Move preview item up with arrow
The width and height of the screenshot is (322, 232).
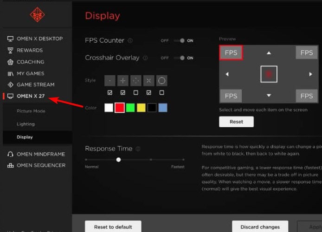pos(269,53)
